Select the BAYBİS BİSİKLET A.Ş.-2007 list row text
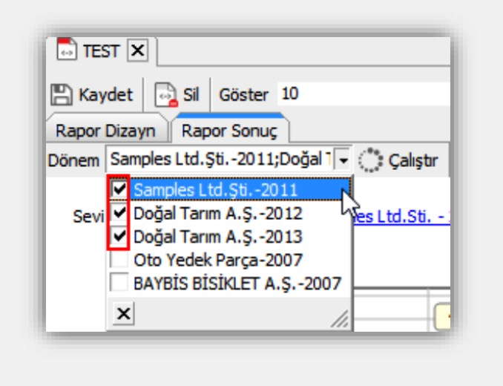Image resolution: width=503 pixels, height=386 pixels. point(237,283)
